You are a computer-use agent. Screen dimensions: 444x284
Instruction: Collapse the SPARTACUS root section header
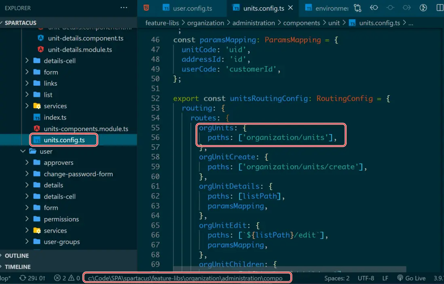68,23
